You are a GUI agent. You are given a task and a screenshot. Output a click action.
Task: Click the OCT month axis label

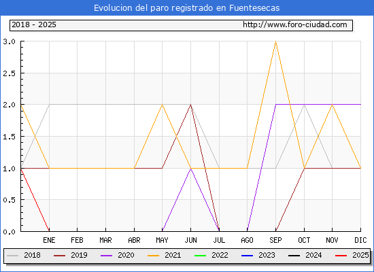[304, 240]
